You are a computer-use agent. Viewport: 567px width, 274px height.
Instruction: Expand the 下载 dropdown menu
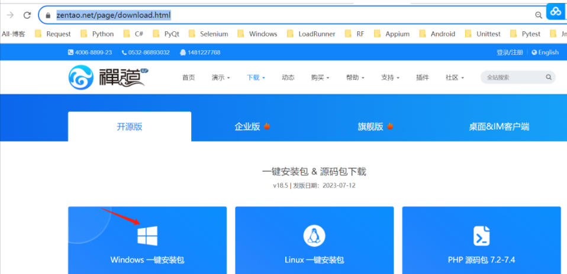(256, 77)
